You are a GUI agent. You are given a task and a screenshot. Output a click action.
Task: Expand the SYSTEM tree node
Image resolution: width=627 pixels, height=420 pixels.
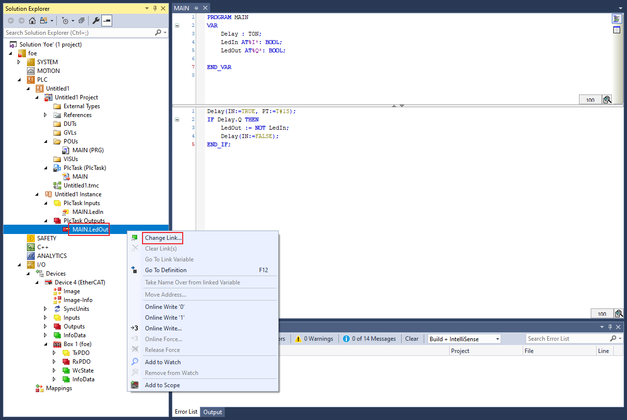[x=19, y=62]
